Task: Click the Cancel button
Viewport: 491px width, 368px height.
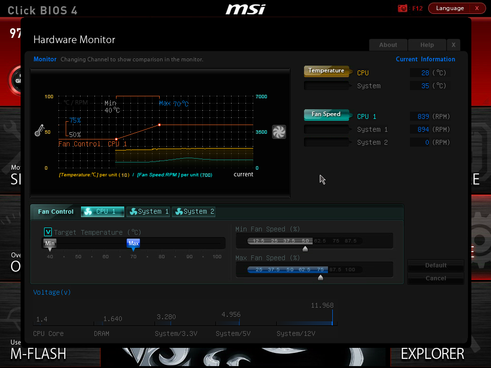Action: pos(435,278)
